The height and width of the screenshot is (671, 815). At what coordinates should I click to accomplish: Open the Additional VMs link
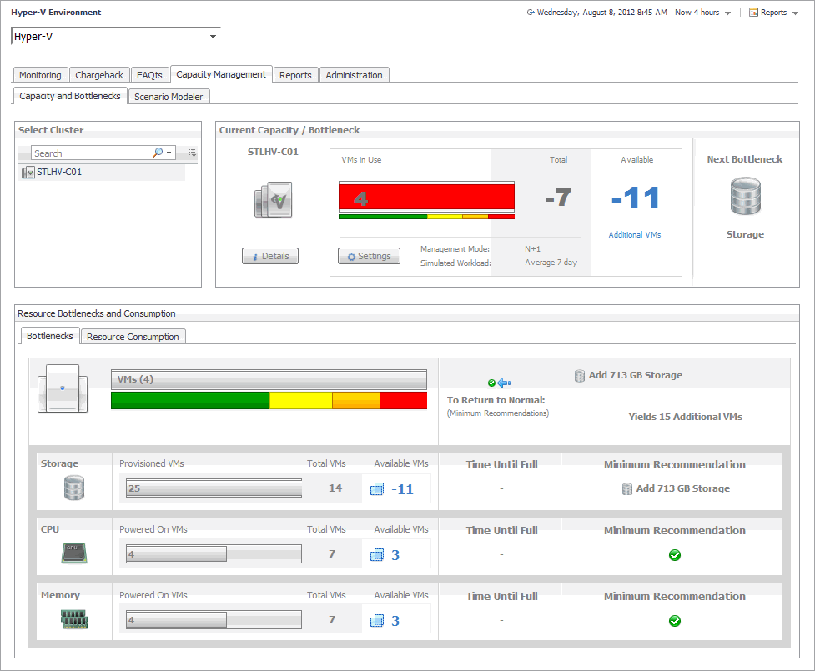(x=634, y=235)
